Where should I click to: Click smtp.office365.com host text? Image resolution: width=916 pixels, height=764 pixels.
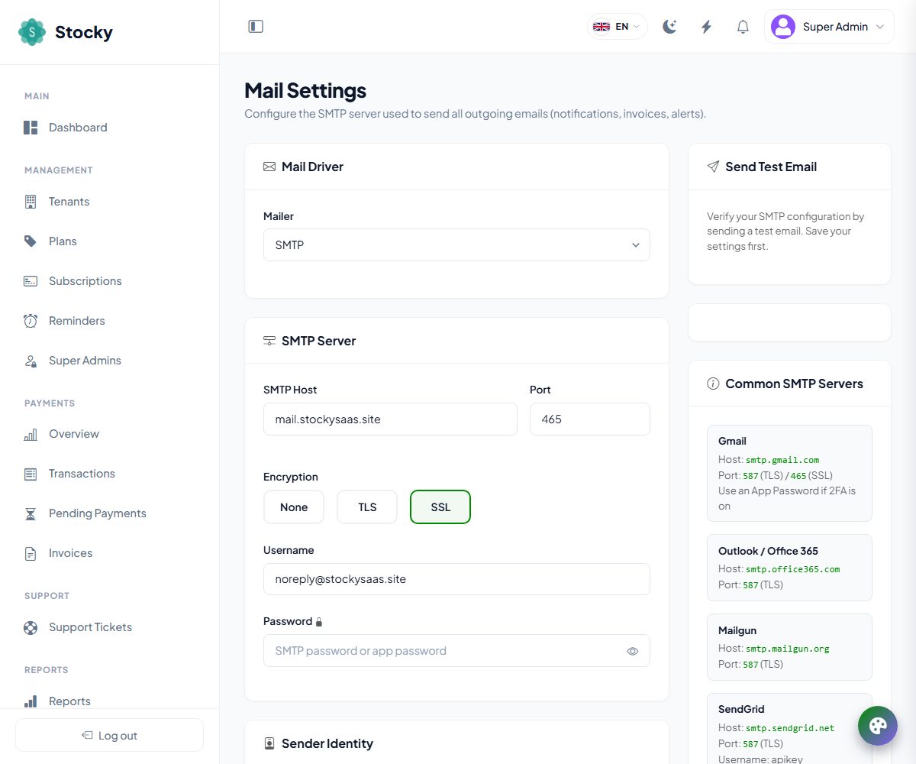coord(792,569)
